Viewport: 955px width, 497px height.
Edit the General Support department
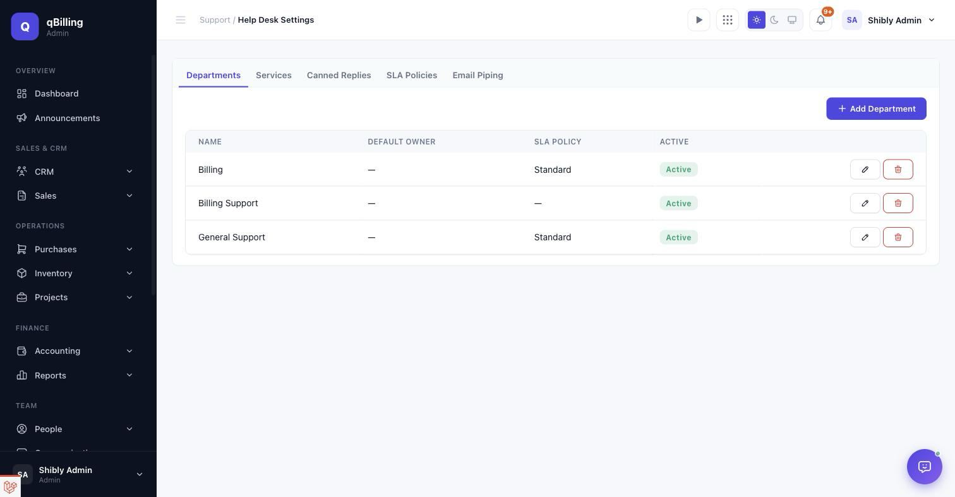(x=865, y=237)
